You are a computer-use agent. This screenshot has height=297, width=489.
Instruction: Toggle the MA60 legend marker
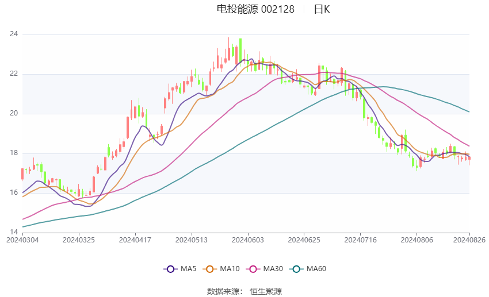pyautogui.click(x=296, y=269)
